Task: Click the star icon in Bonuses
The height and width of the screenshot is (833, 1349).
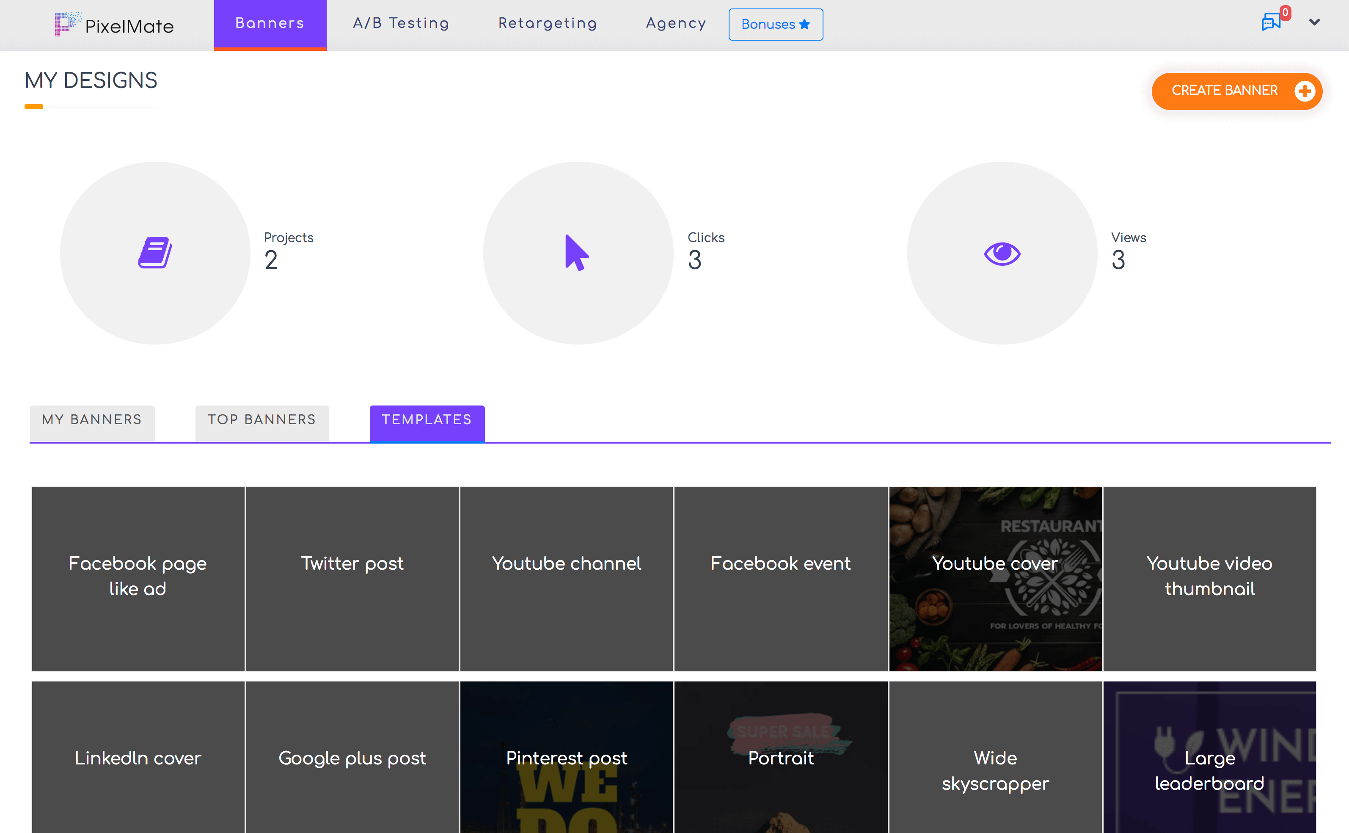Action: [804, 24]
